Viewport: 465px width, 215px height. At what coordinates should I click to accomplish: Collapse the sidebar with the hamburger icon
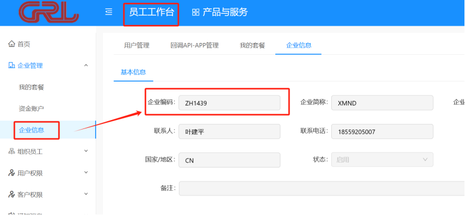coord(109,12)
